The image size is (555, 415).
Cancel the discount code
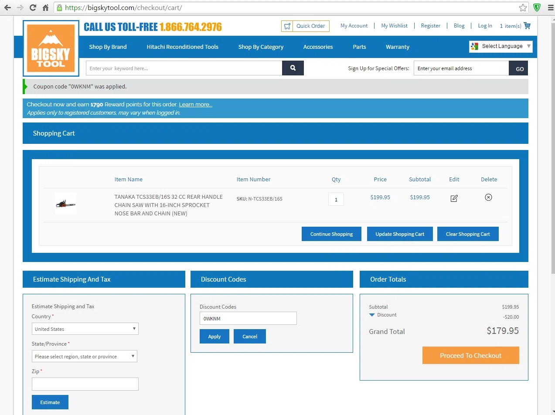pyautogui.click(x=250, y=337)
